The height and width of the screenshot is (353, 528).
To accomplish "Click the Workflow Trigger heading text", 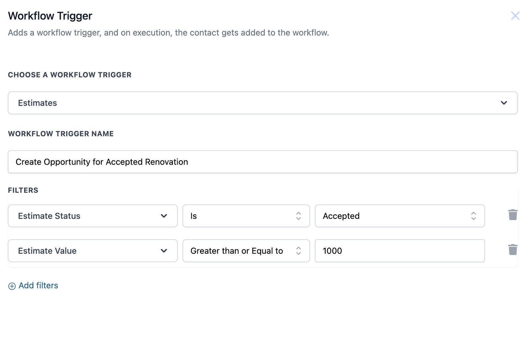I will coord(50,16).
